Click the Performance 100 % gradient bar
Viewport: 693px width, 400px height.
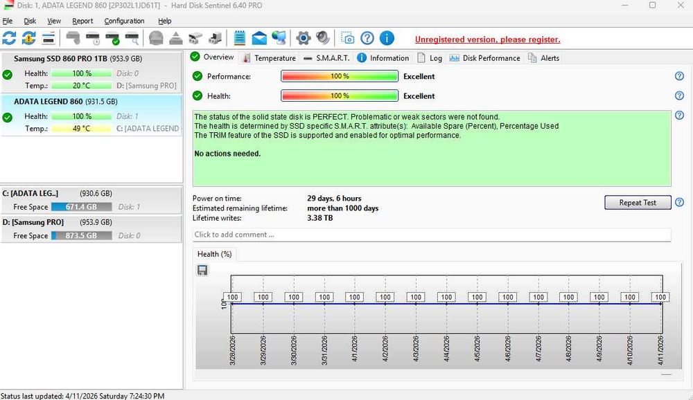pyautogui.click(x=340, y=76)
